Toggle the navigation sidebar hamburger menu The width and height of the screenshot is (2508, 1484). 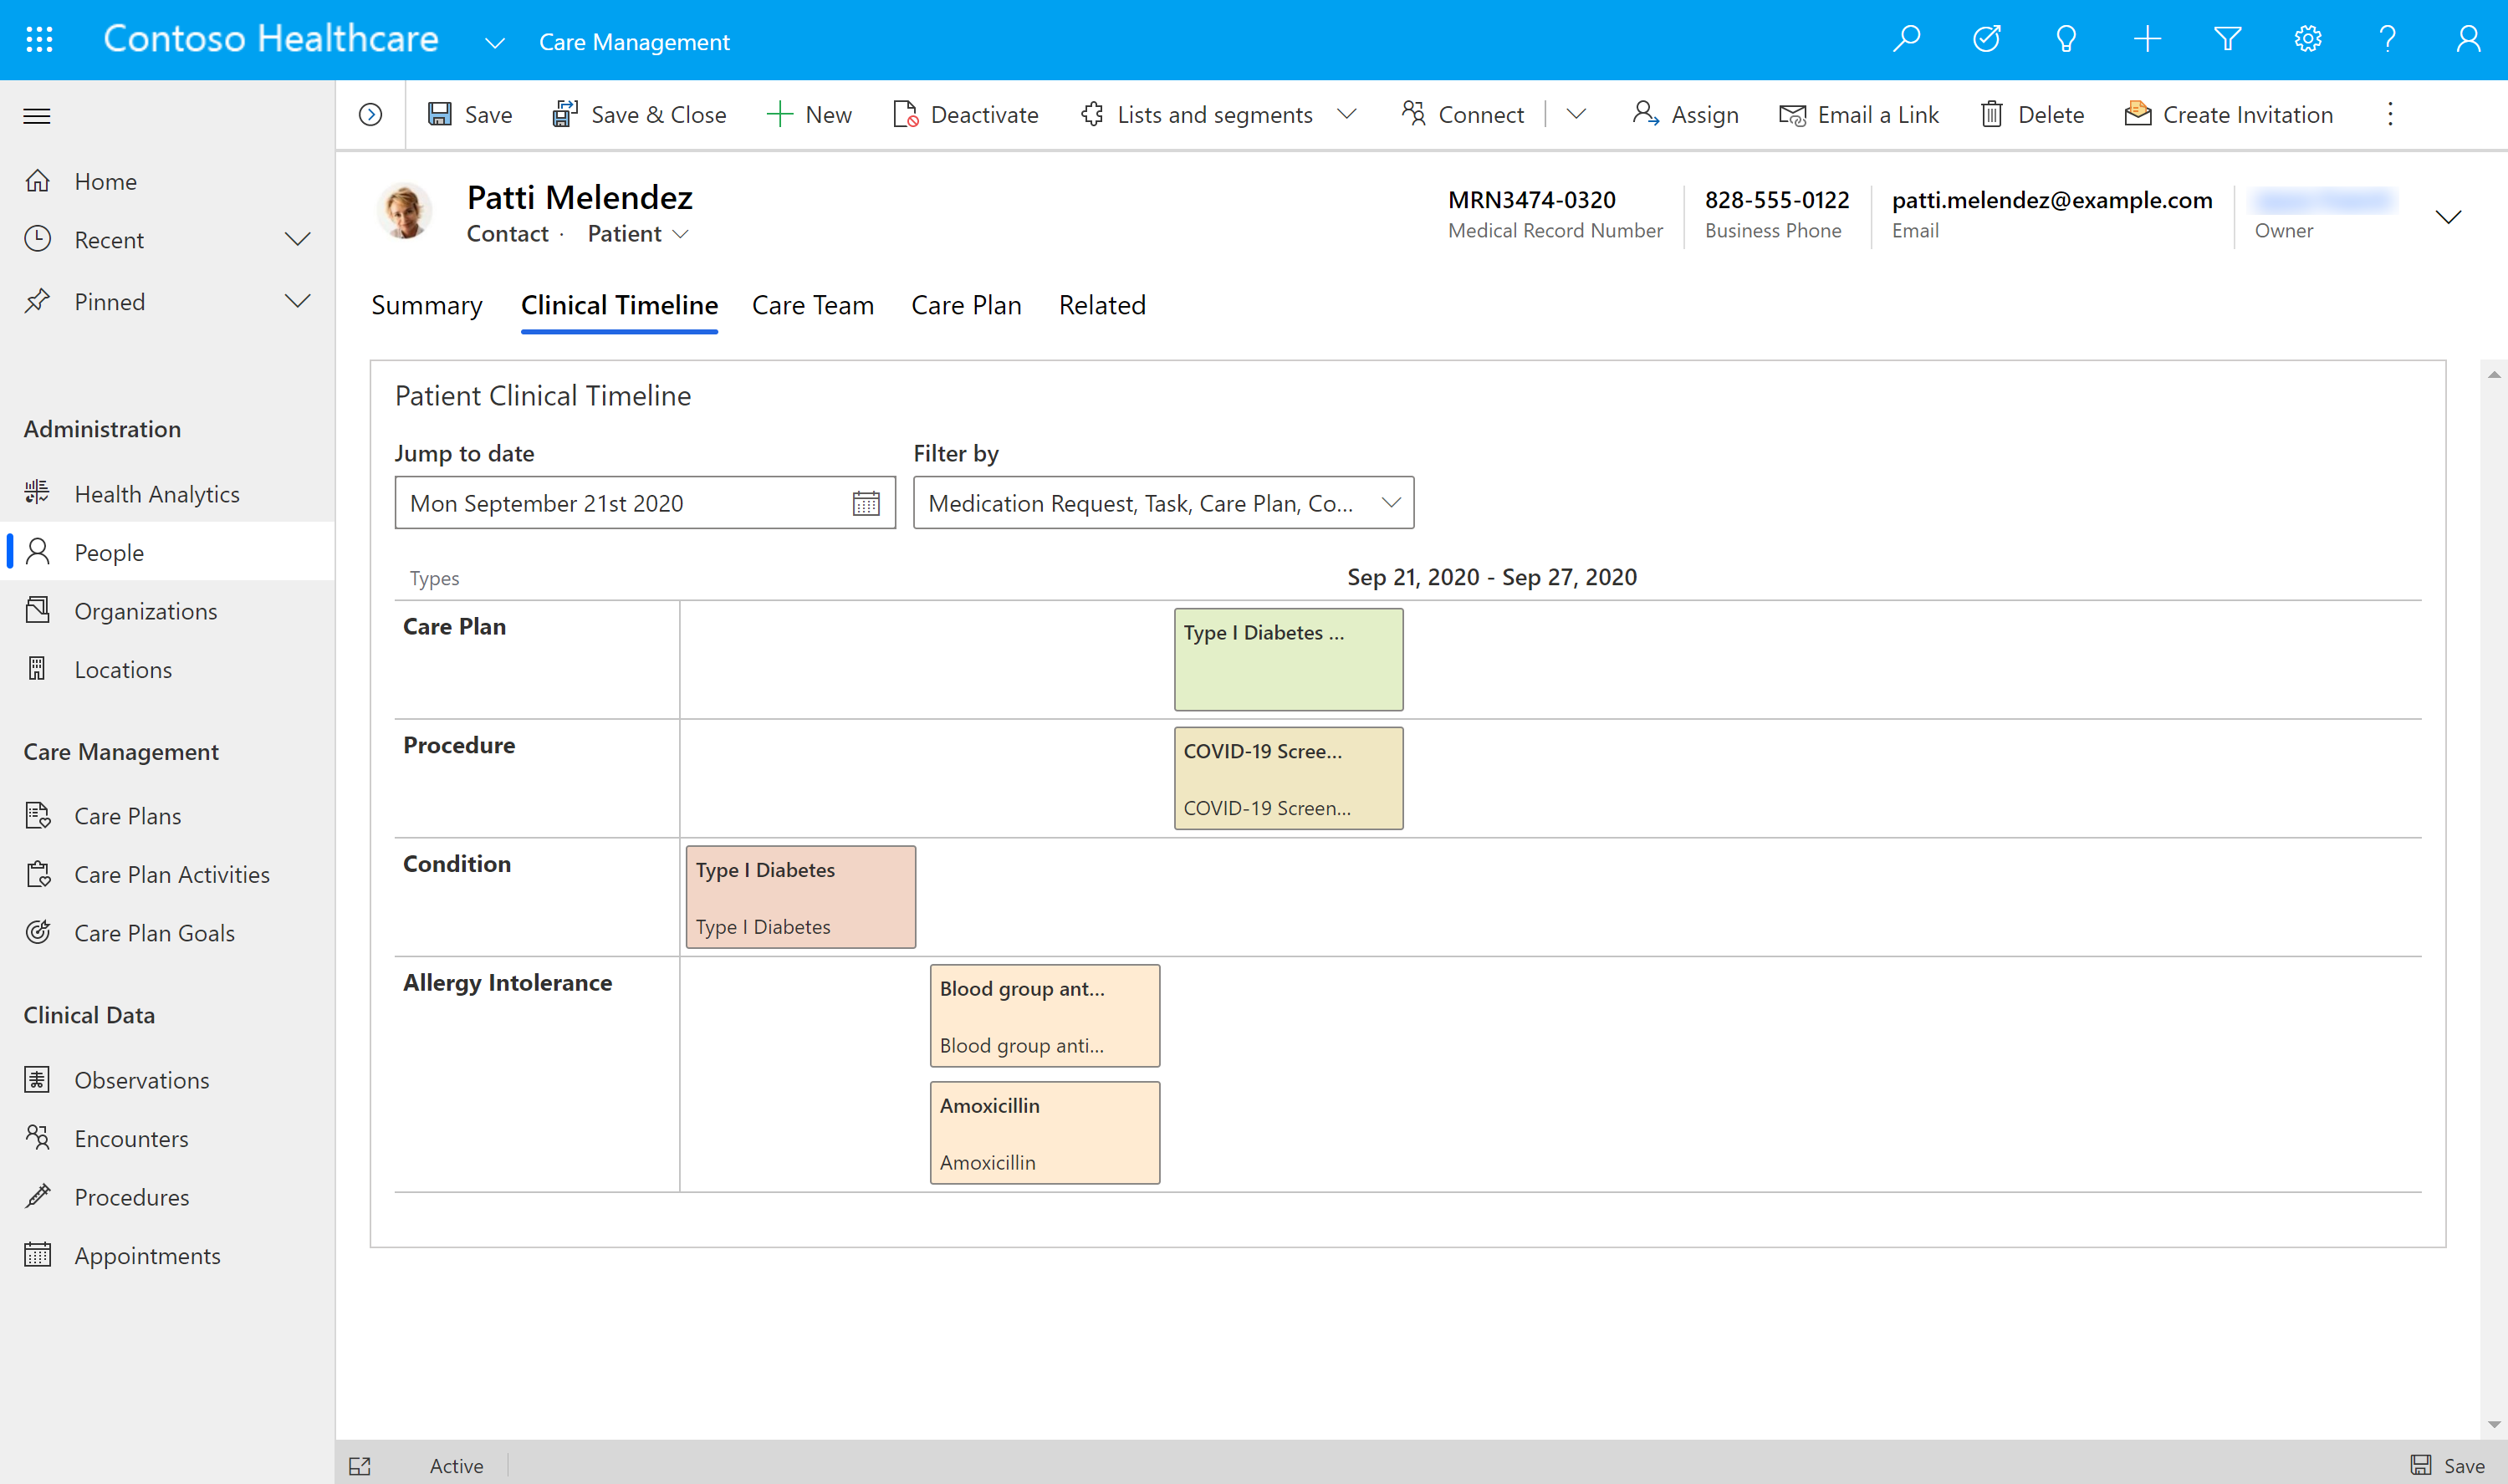coord(37,116)
